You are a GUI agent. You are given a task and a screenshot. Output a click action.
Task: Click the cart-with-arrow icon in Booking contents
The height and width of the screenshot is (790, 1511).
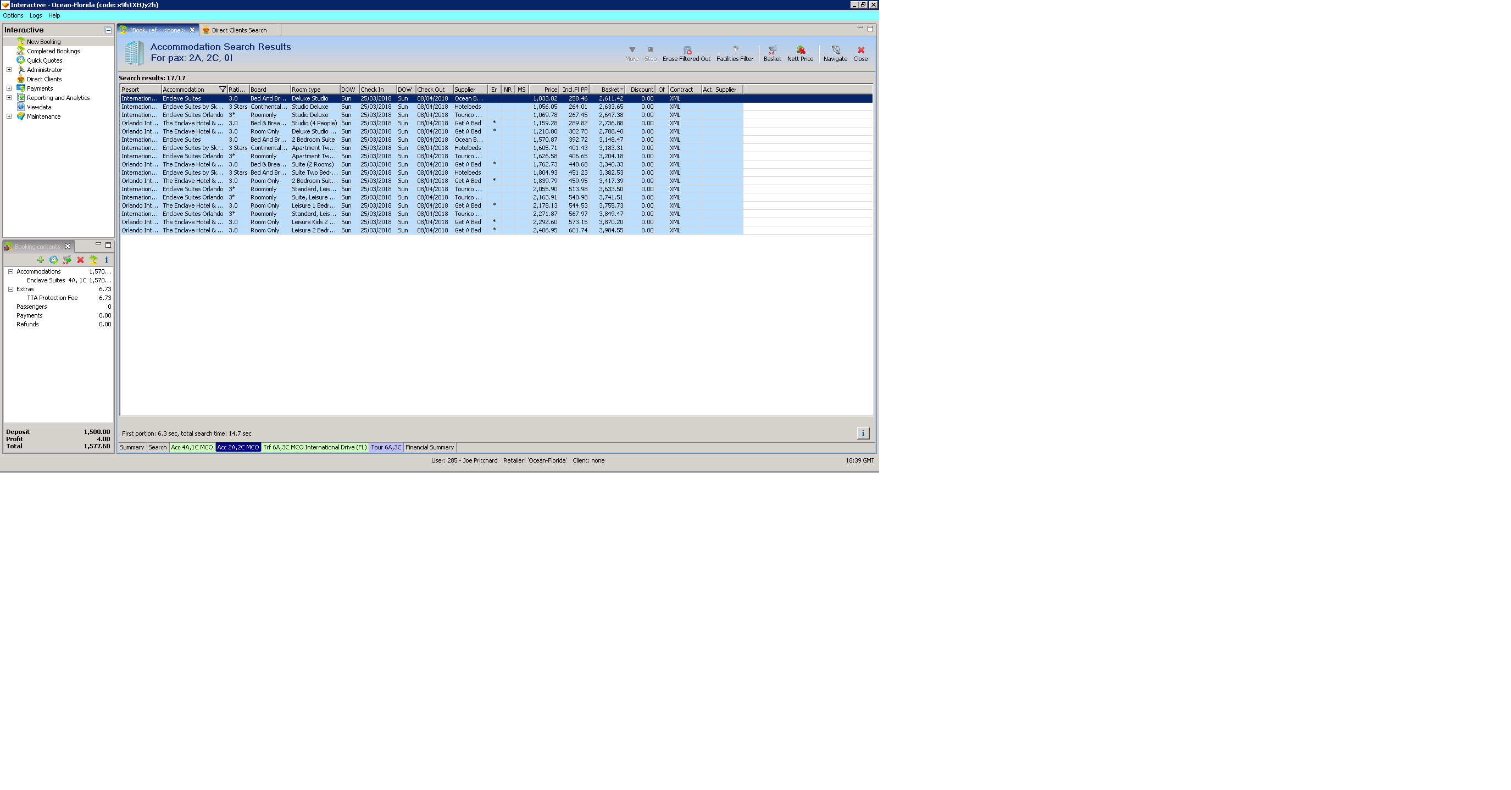[67, 260]
